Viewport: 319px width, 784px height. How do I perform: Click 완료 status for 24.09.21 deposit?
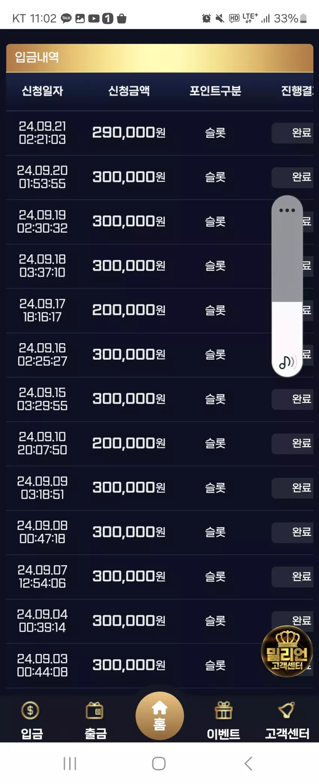292,133
